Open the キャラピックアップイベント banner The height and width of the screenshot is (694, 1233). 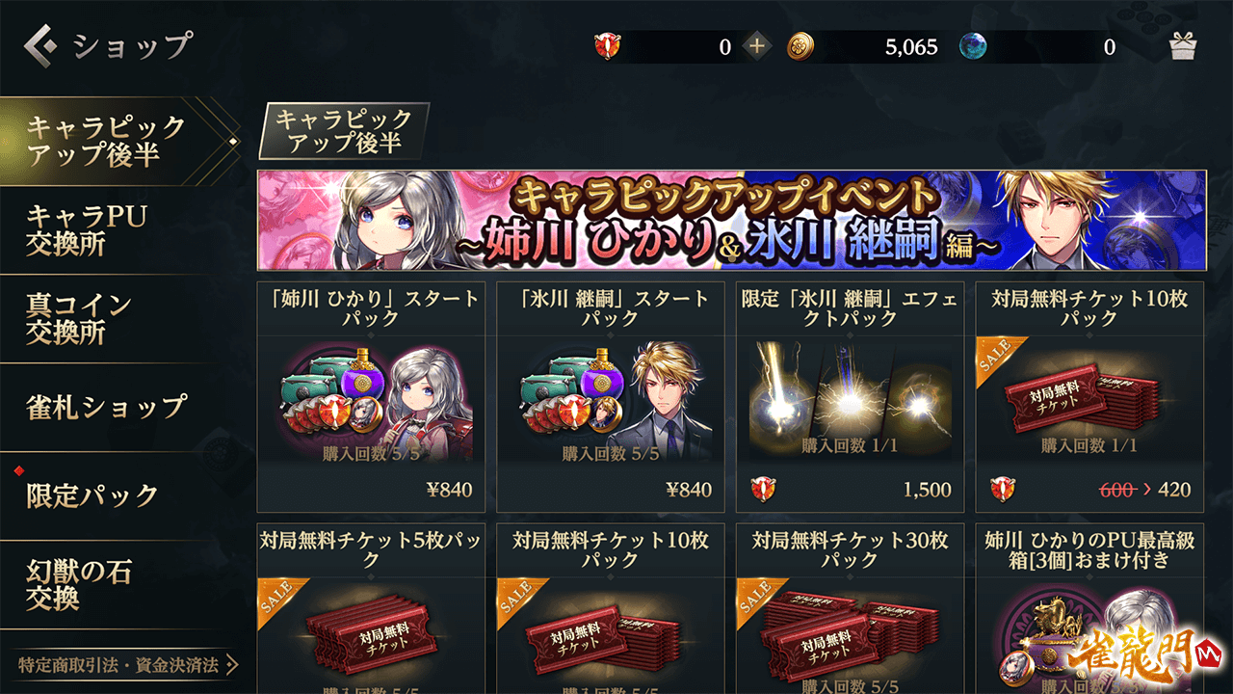731,221
